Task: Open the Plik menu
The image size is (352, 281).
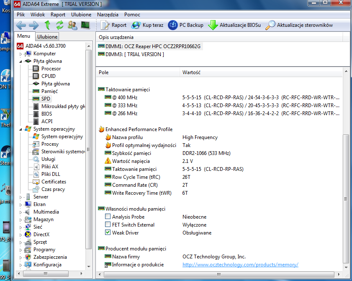Action: [x=21, y=15]
